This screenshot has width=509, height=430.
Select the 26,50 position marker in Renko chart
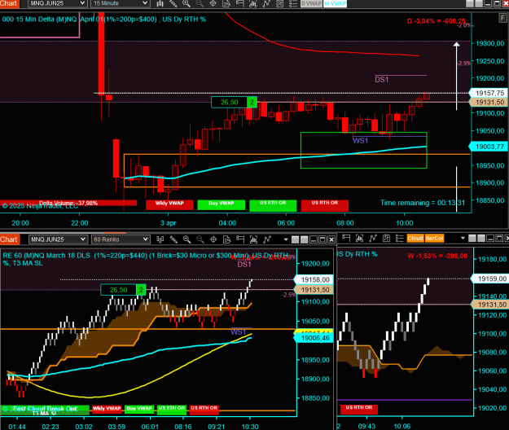(123, 290)
